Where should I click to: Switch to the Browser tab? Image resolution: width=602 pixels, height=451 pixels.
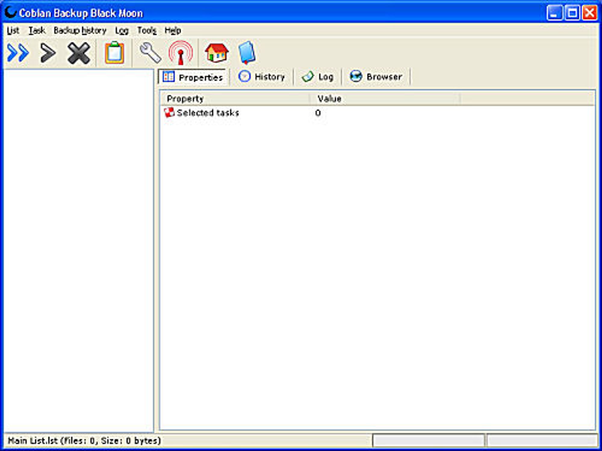(376, 77)
